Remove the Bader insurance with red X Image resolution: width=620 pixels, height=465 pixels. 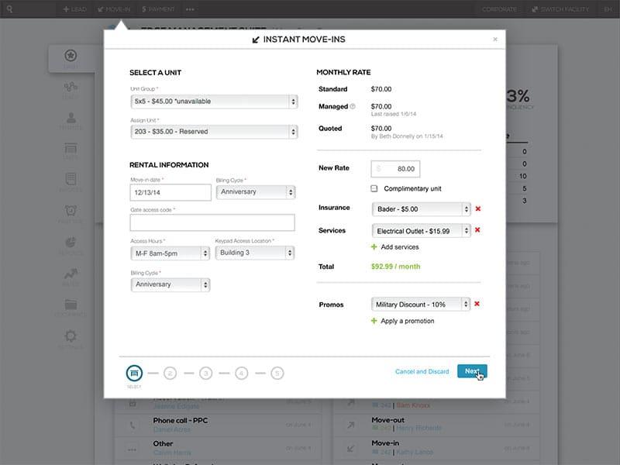478,208
